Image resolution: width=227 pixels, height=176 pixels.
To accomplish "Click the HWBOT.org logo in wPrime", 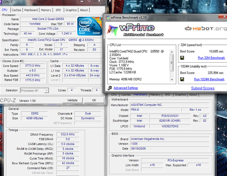I will tap(206, 29).
